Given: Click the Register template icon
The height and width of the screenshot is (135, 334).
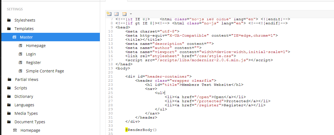Looking at the screenshot, I should [21, 63].
